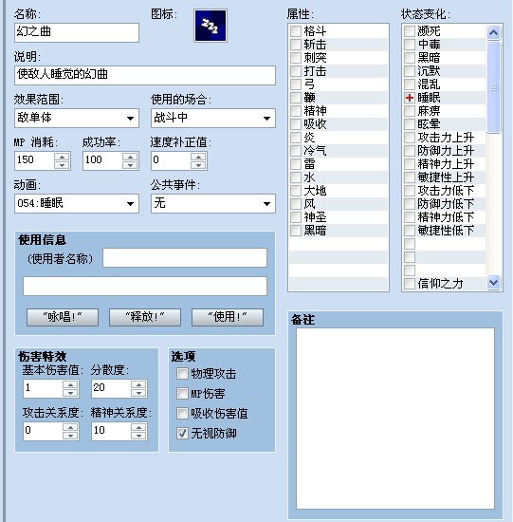
Task: Click the “释放!” button
Action: point(145,317)
